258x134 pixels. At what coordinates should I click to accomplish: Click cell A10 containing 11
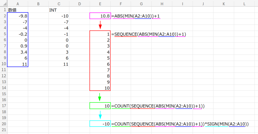[18, 64]
